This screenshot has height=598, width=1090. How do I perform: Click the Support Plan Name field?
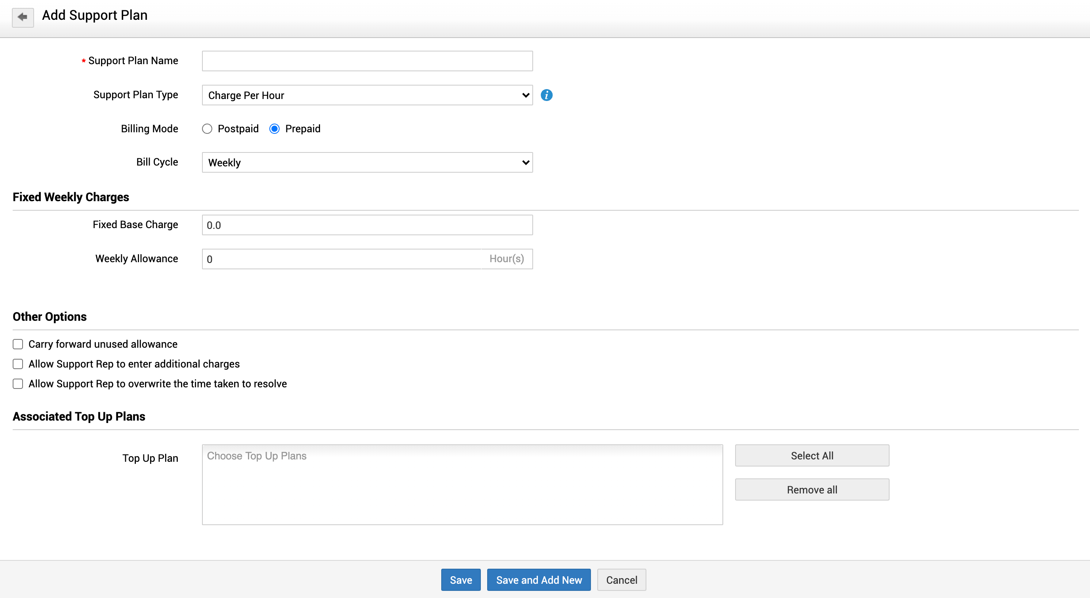coord(367,61)
